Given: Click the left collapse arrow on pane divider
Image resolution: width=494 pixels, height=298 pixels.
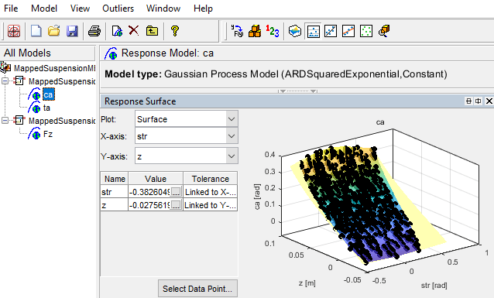Looking at the screenshot, I should (x=283, y=91).
